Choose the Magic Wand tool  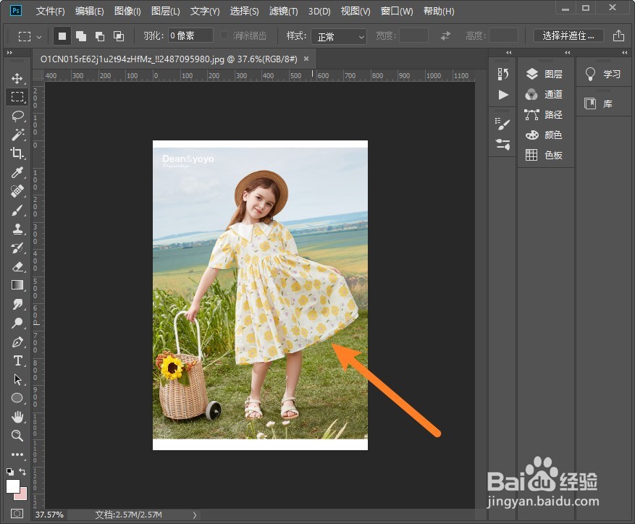pyautogui.click(x=17, y=135)
